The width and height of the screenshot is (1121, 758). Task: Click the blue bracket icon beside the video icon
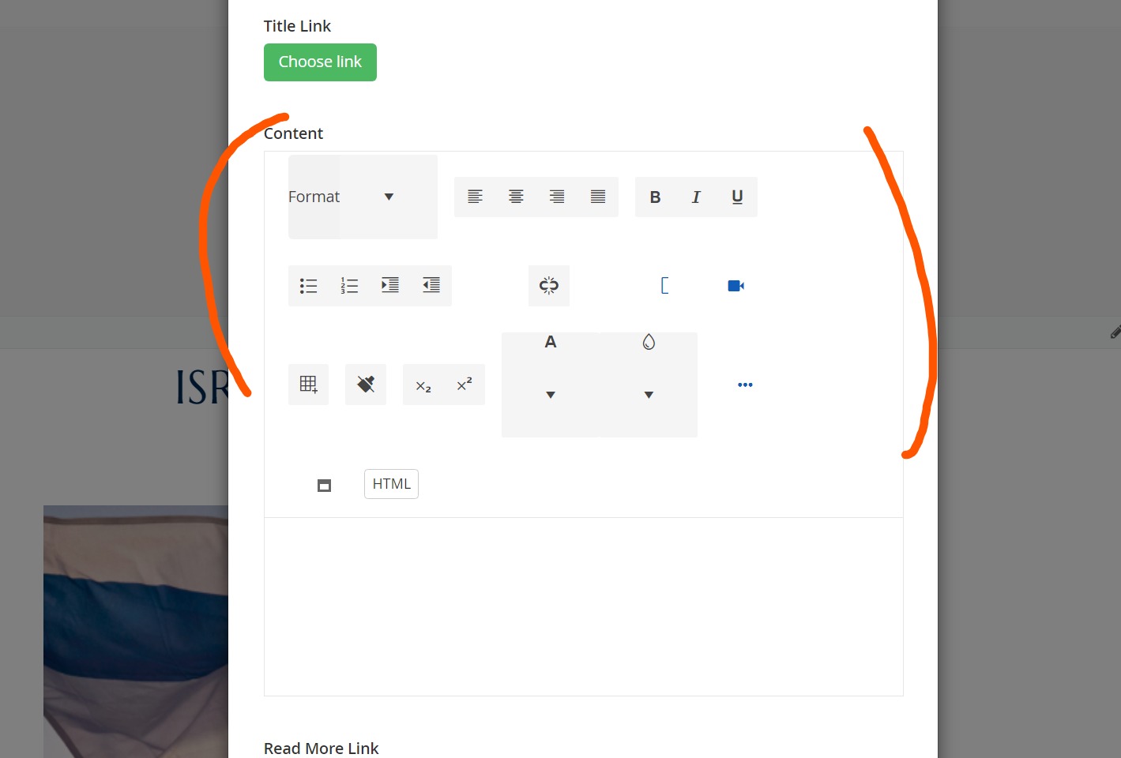coord(664,286)
